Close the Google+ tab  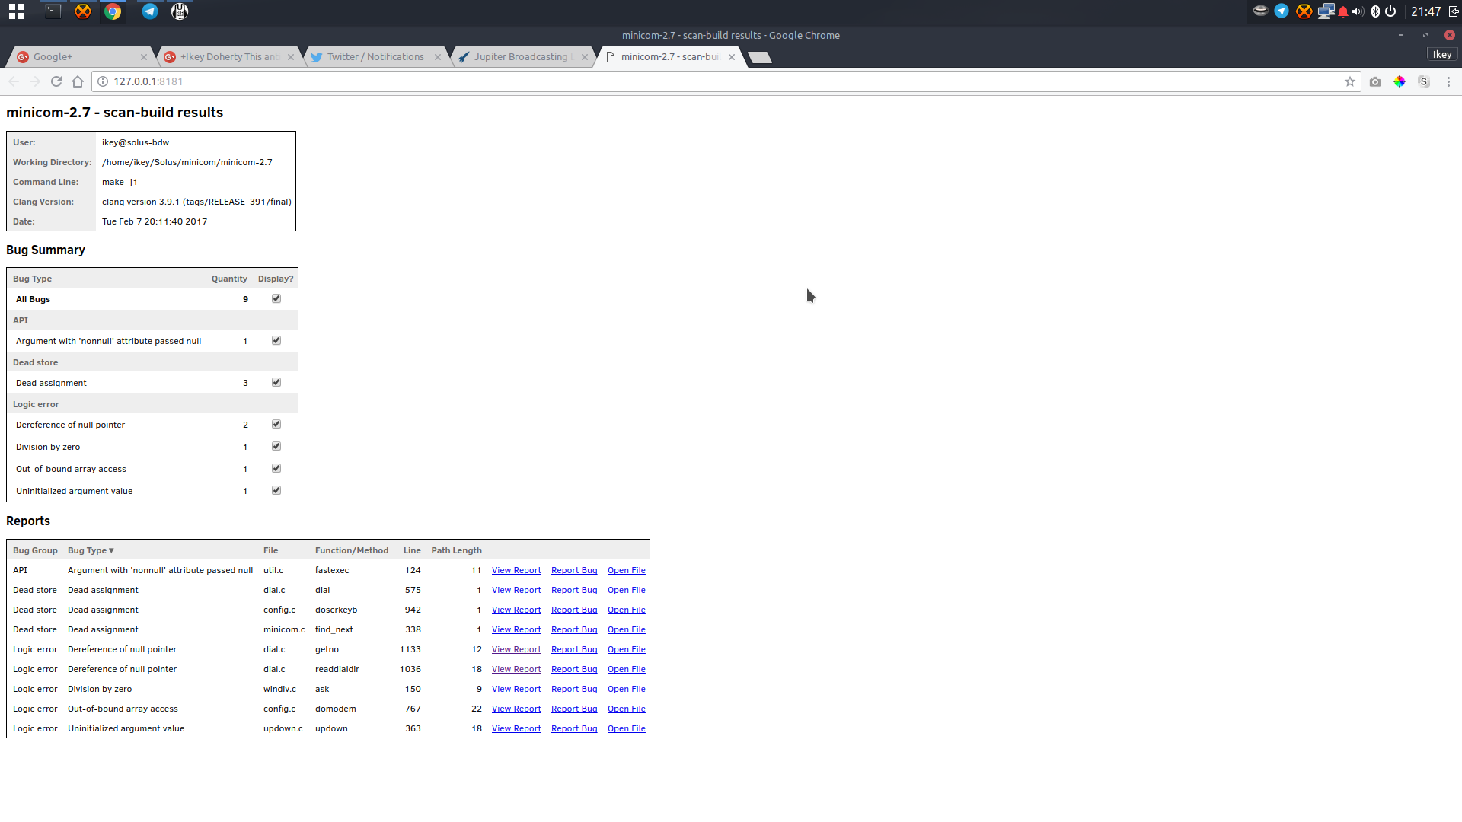pos(144,57)
